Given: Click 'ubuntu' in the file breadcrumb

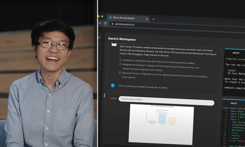Looking at the screenshot, I should tap(233, 108).
